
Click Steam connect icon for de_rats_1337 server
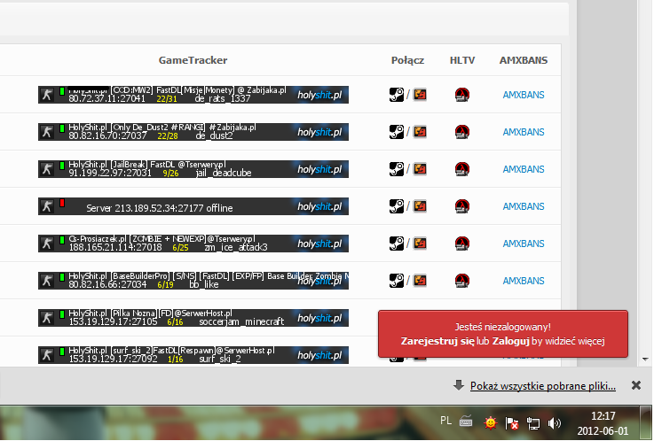pyautogui.click(x=396, y=95)
